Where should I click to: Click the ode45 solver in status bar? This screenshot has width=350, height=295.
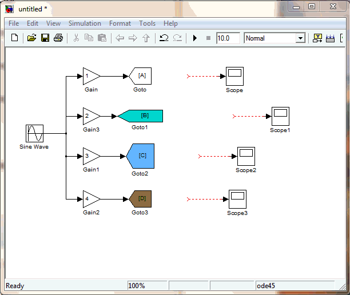tap(268, 285)
